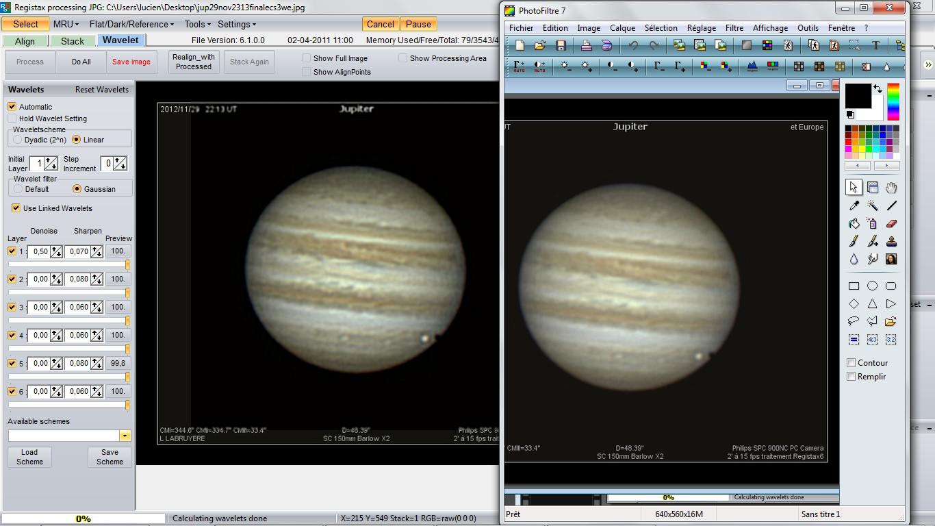
Task: Click Open file icon in PhotoFiltre toolbar
Action: coord(540,46)
